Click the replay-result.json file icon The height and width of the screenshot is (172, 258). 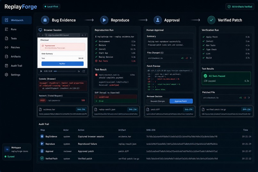96,110
